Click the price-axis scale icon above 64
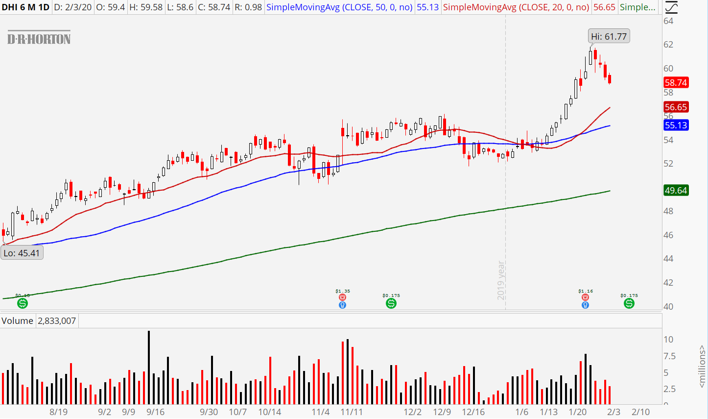708x419 pixels. 671,7
